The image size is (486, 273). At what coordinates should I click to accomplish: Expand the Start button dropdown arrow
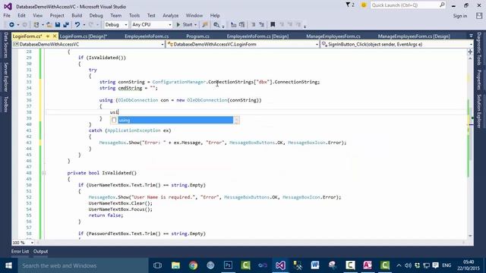[x=195, y=25]
